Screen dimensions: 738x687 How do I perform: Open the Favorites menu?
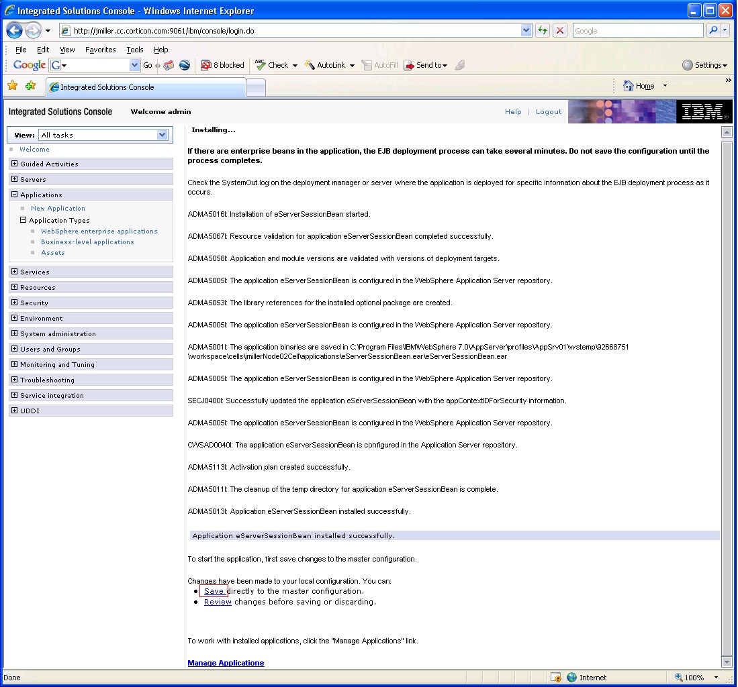pos(100,50)
